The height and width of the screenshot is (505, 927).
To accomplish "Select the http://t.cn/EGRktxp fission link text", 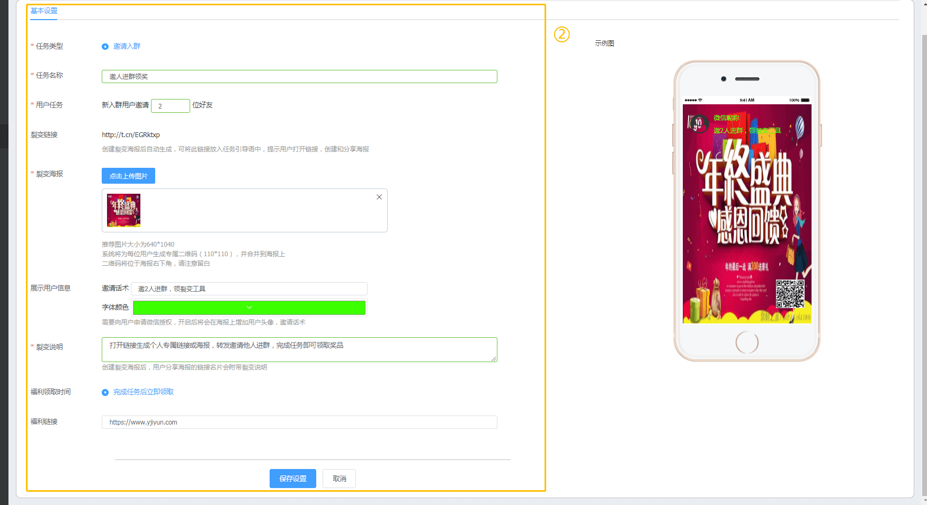I will pos(131,135).
